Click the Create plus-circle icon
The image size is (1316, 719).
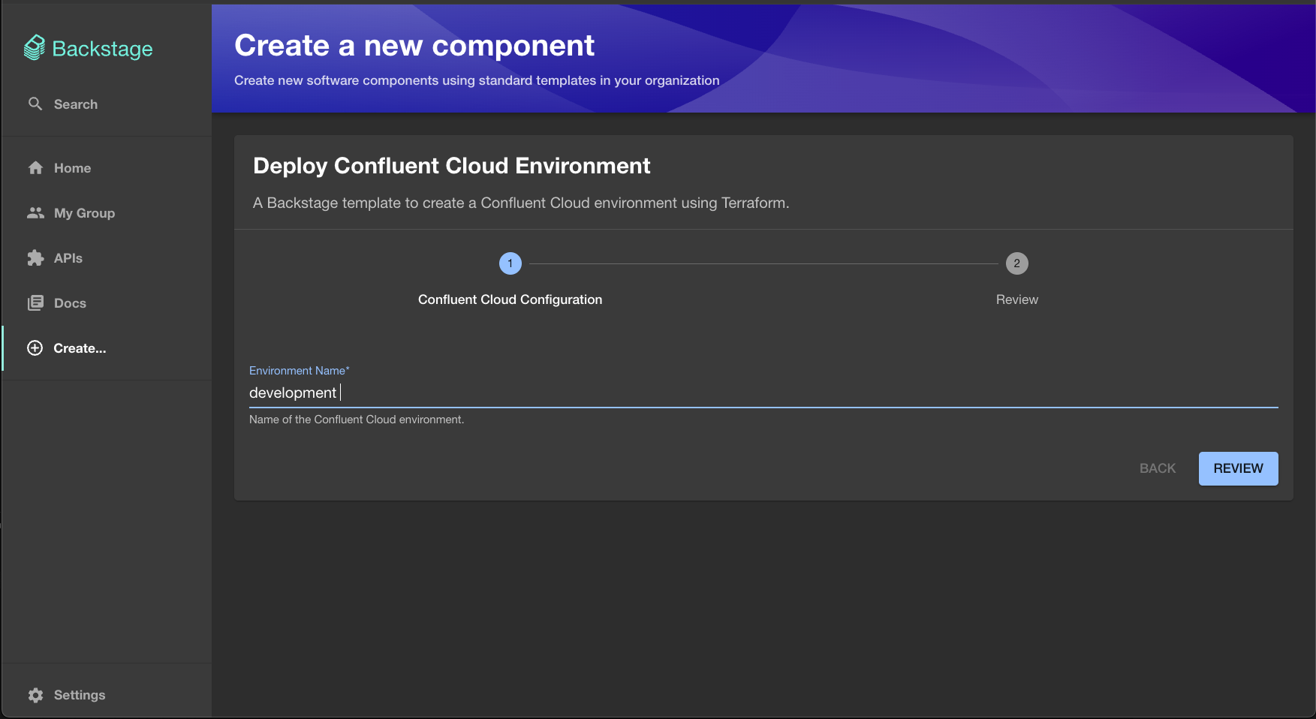tap(35, 348)
